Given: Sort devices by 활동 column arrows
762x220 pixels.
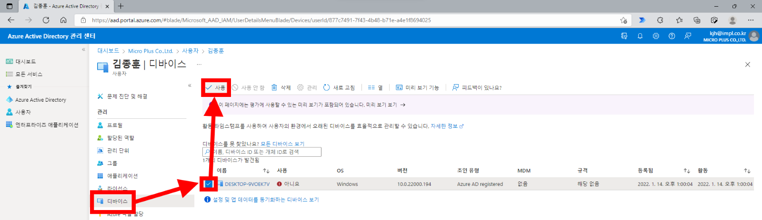Looking at the screenshot, I should [747, 171].
